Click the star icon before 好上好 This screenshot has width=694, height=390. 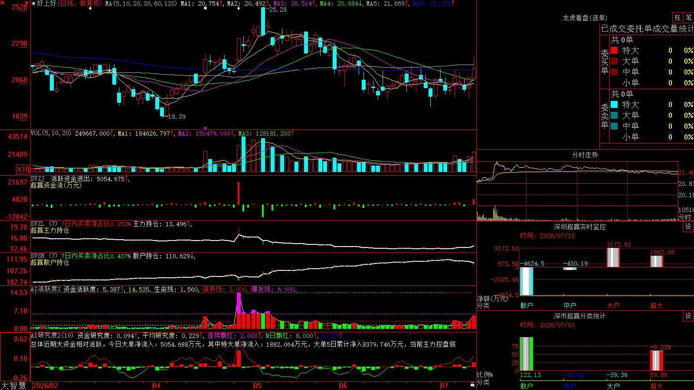pos(34,3)
